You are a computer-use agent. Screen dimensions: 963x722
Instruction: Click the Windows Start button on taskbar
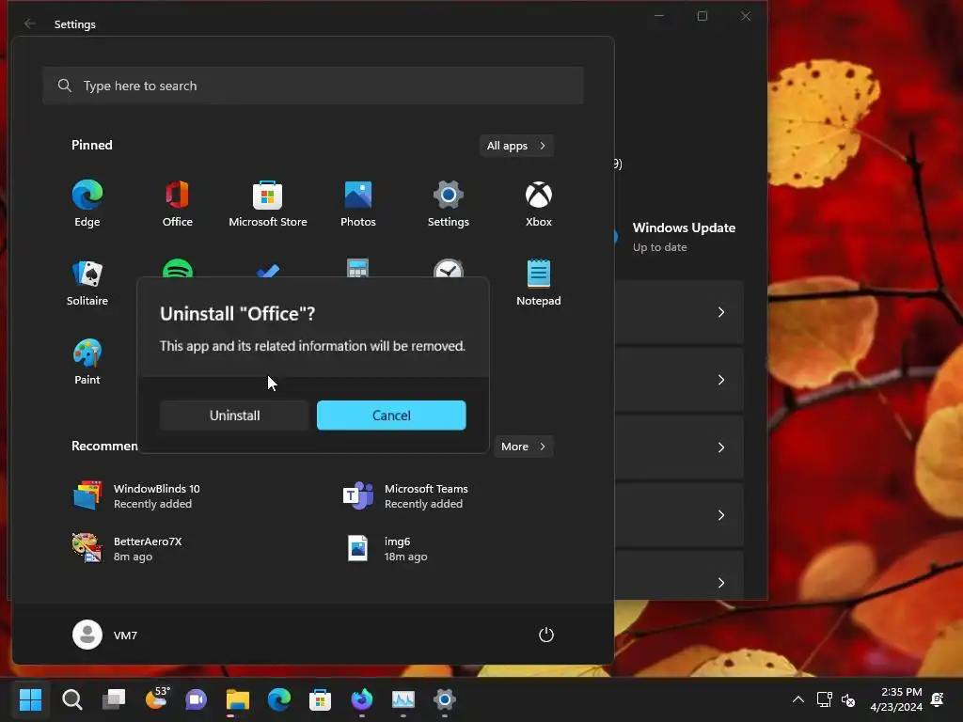30,699
